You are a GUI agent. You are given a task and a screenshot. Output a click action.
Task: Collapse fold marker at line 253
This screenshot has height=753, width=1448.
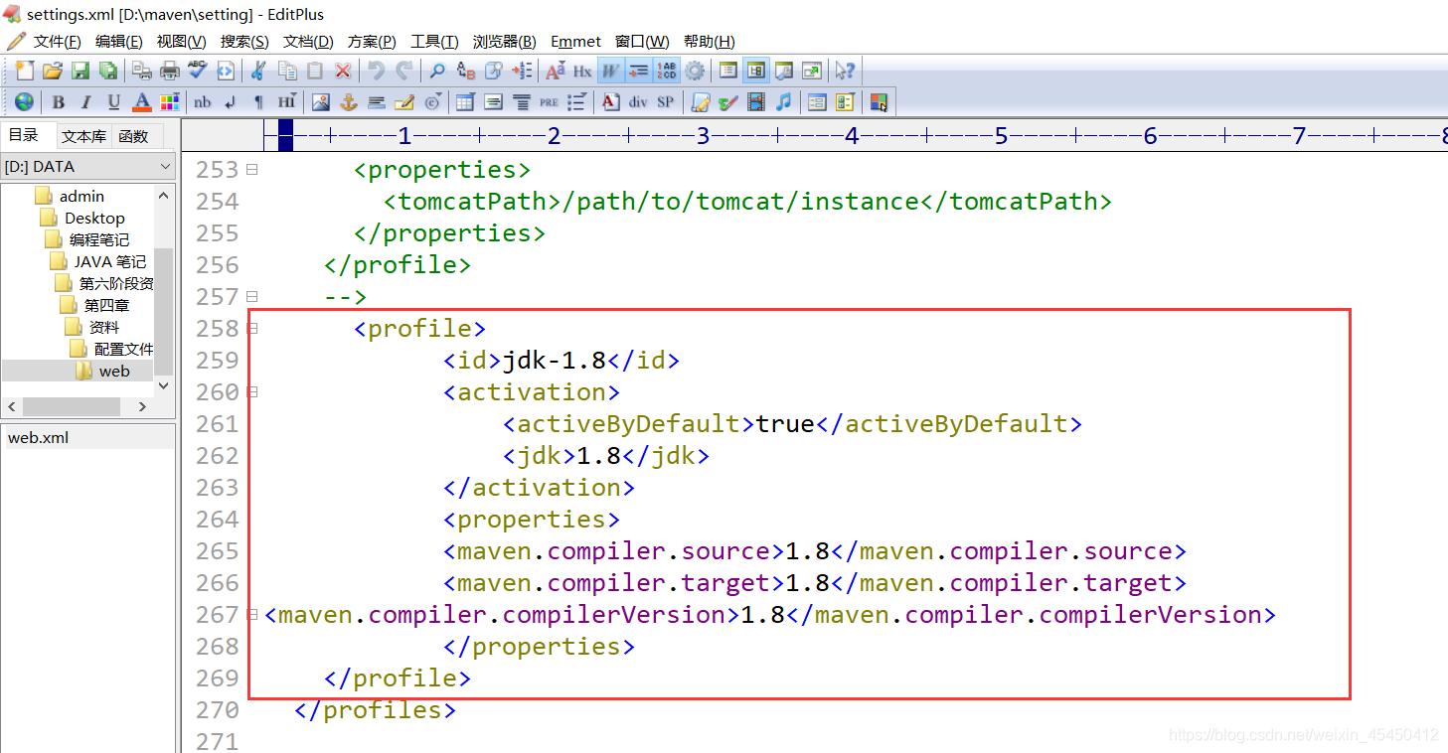[x=251, y=170]
